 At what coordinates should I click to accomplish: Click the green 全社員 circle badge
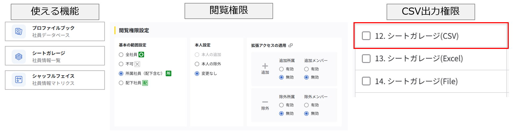pos(141,55)
